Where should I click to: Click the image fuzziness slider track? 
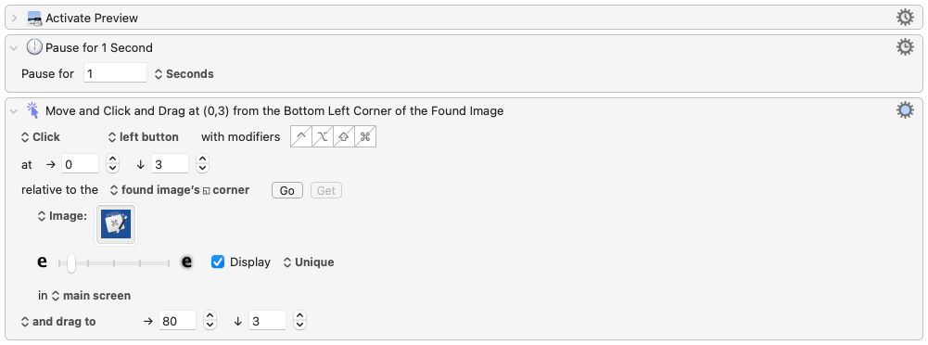[114, 263]
